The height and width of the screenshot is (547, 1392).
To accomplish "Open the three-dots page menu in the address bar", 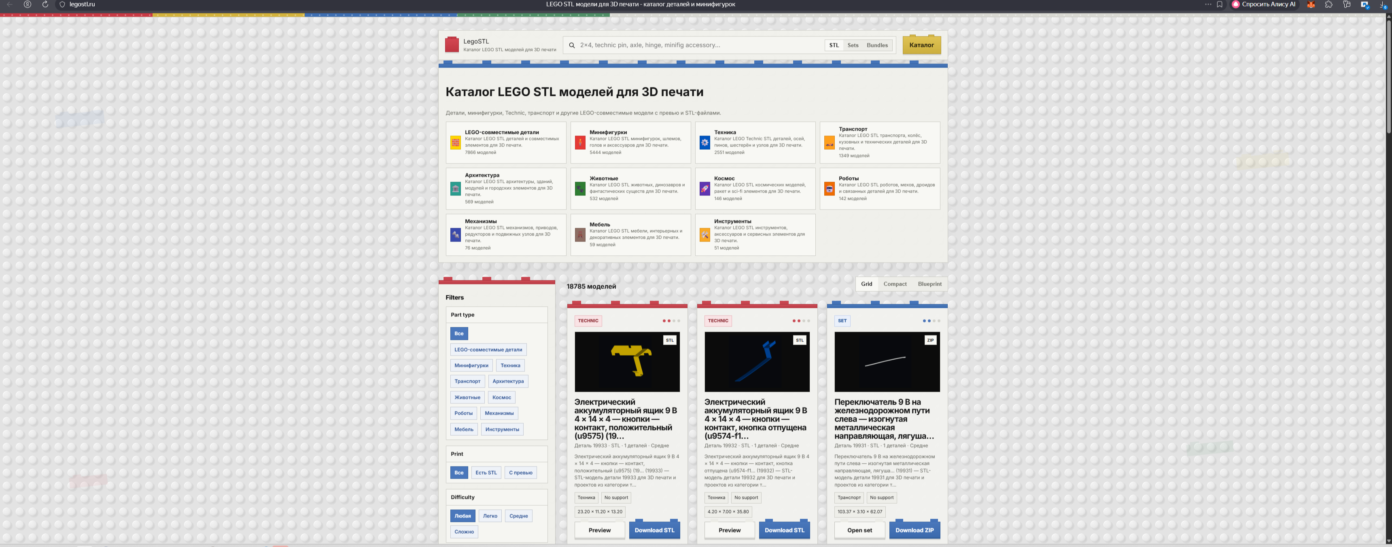I will point(1208,4).
